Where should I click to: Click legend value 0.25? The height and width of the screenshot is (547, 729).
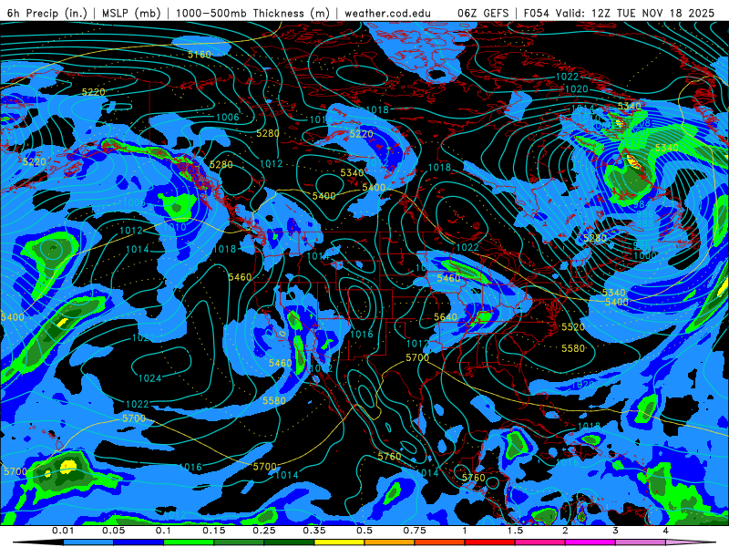(x=264, y=531)
